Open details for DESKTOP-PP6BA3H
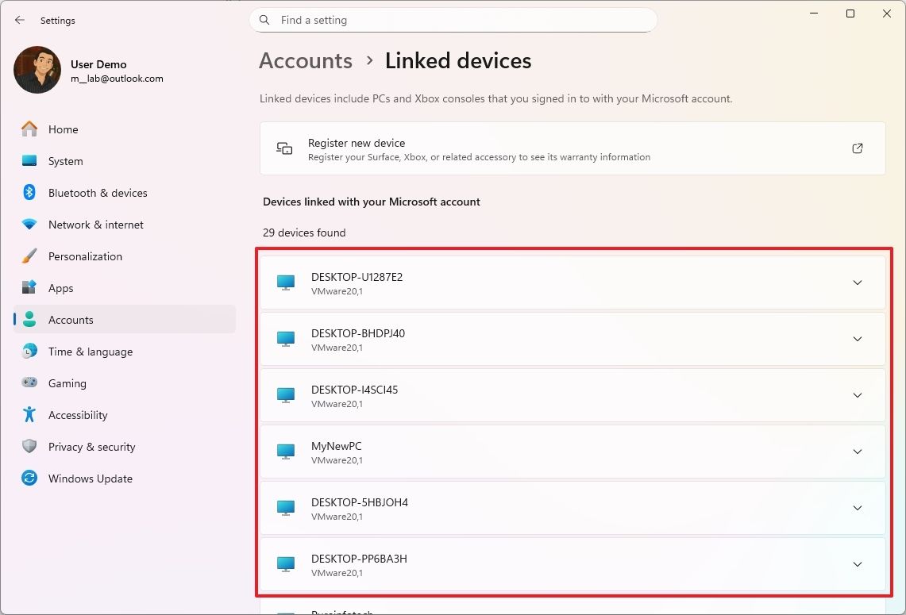 click(857, 564)
